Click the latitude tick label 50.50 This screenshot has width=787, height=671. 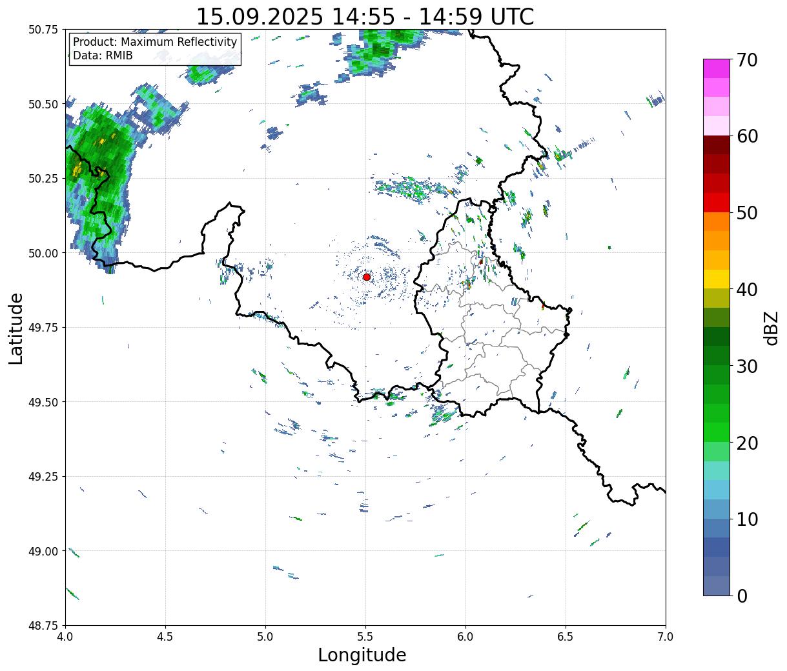[43, 104]
